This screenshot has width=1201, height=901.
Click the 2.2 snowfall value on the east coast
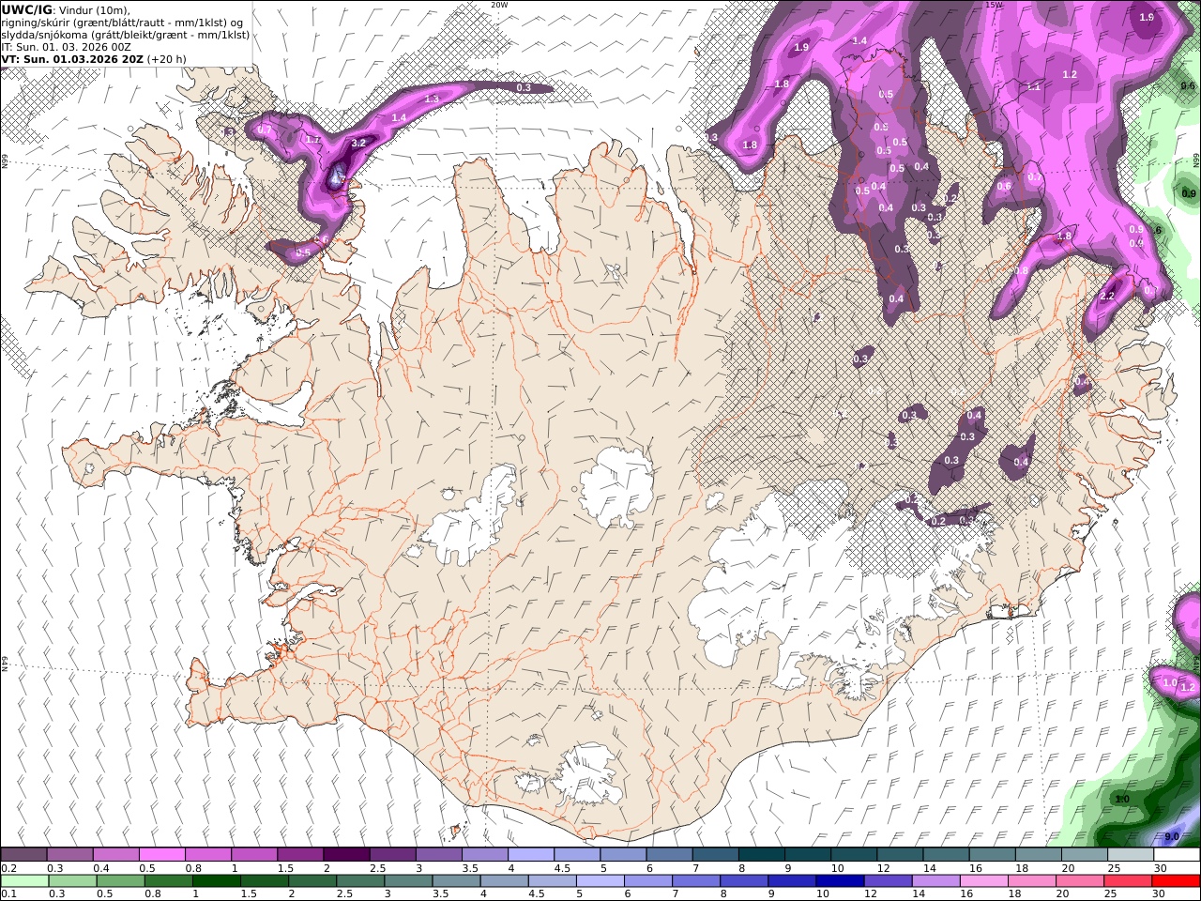(1107, 296)
